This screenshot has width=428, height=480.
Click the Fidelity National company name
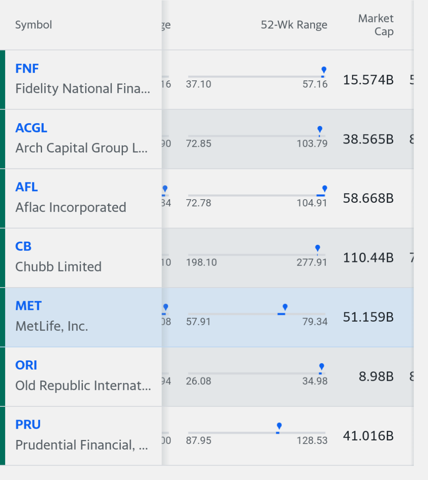click(x=82, y=88)
